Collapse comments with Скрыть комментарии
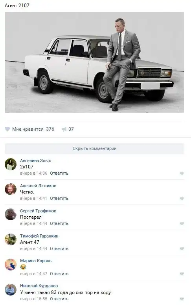 click(x=94, y=149)
